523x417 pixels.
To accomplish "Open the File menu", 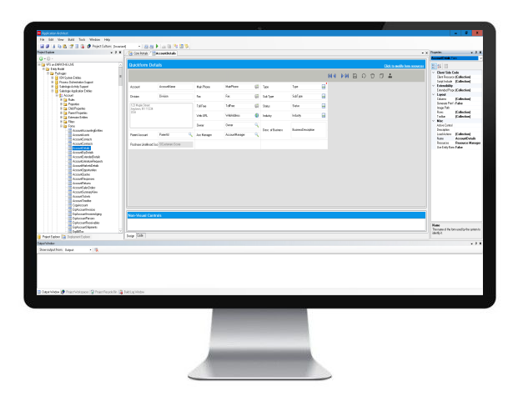I will click(42, 39).
